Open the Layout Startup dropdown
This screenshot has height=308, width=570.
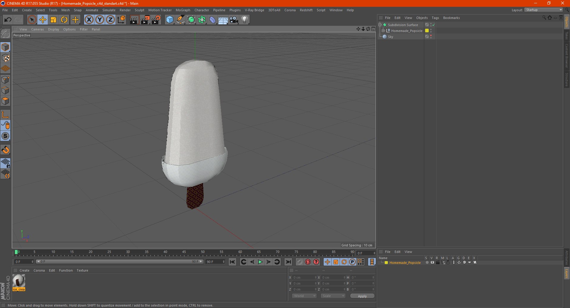click(544, 10)
